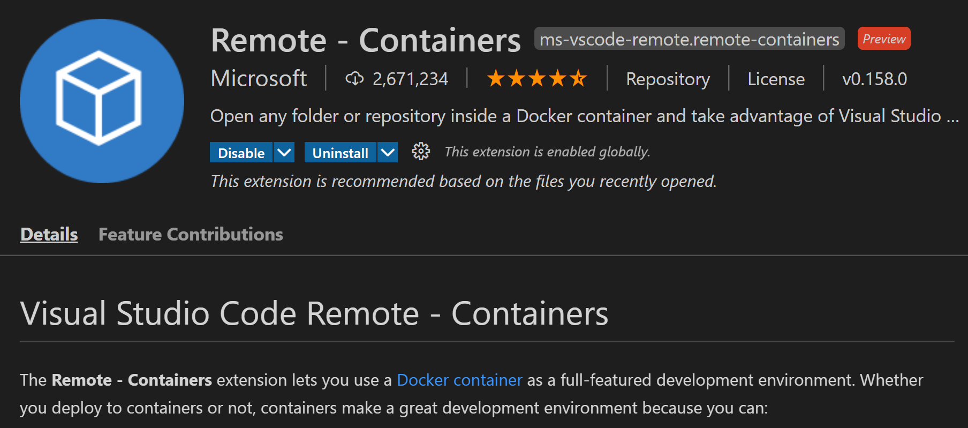Image resolution: width=968 pixels, height=428 pixels.
Task: Click the five-star rating
Action: click(x=536, y=79)
